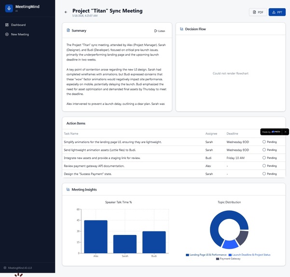Click the Action Items heading
This screenshot has width=290, height=277.
click(x=76, y=123)
